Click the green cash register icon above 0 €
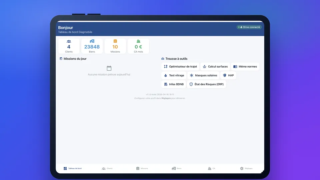 click(138, 41)
